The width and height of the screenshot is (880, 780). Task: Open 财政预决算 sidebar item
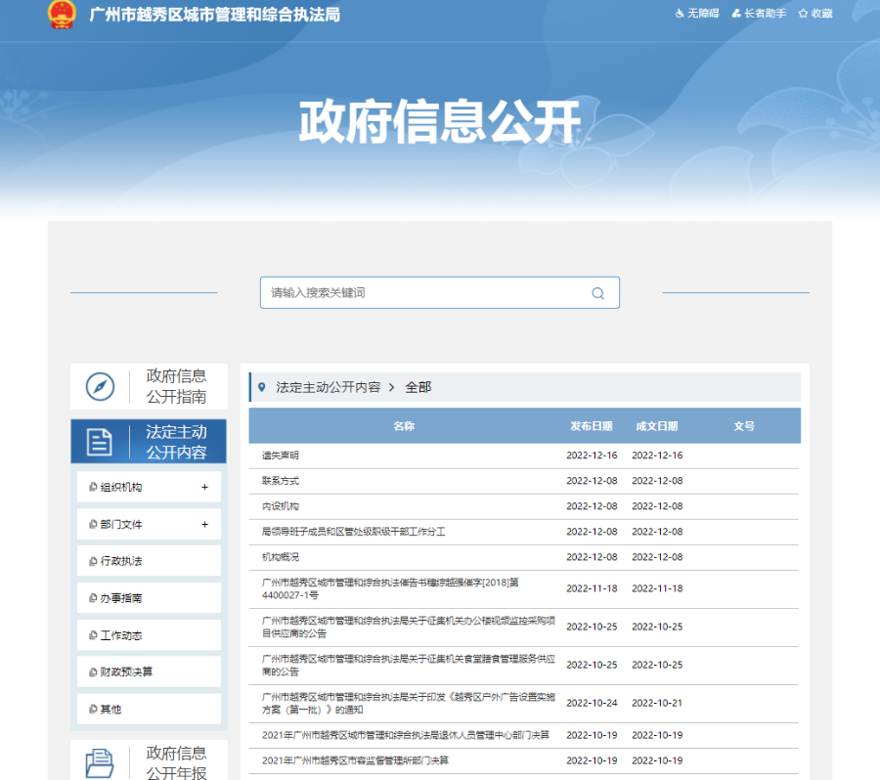[x=126, y=672]
